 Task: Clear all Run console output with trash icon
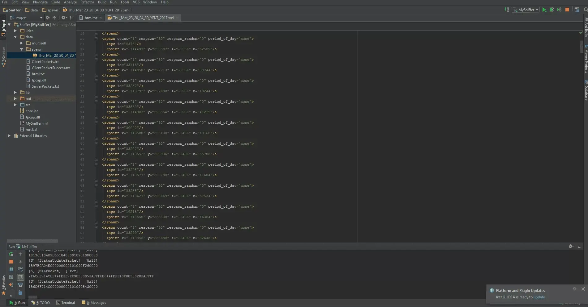[x=20, y=292]
